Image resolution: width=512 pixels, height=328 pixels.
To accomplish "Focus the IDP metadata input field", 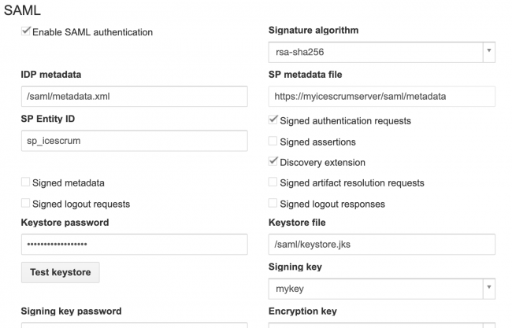I will 134,97.
